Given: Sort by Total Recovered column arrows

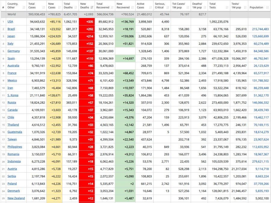Looking at the screenshot, I should tap(112, 8).
